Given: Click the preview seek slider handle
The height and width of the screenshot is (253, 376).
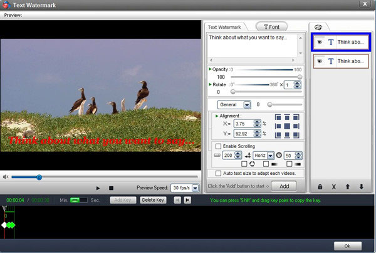Looking at the screenshot, I should 39,177.
